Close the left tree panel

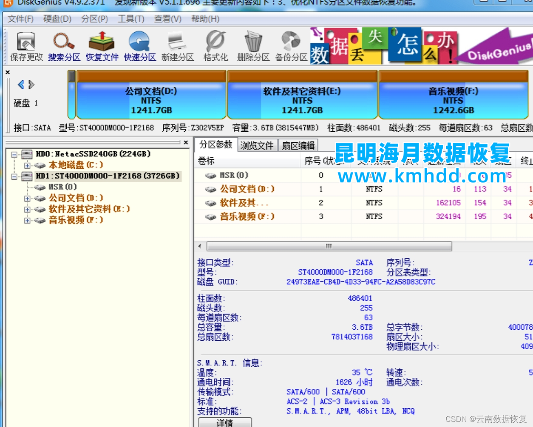pyautogui.click(x=186, y=142)
